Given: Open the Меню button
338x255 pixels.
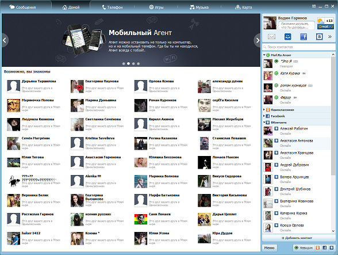Looking at the screenshot, I should point(269,248).
